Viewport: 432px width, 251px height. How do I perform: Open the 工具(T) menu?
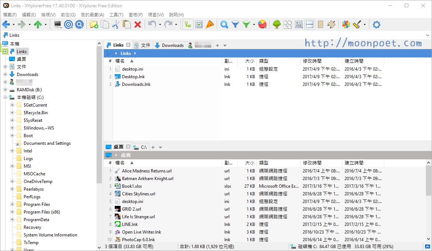pyautogui.click(x=116, y=15)
